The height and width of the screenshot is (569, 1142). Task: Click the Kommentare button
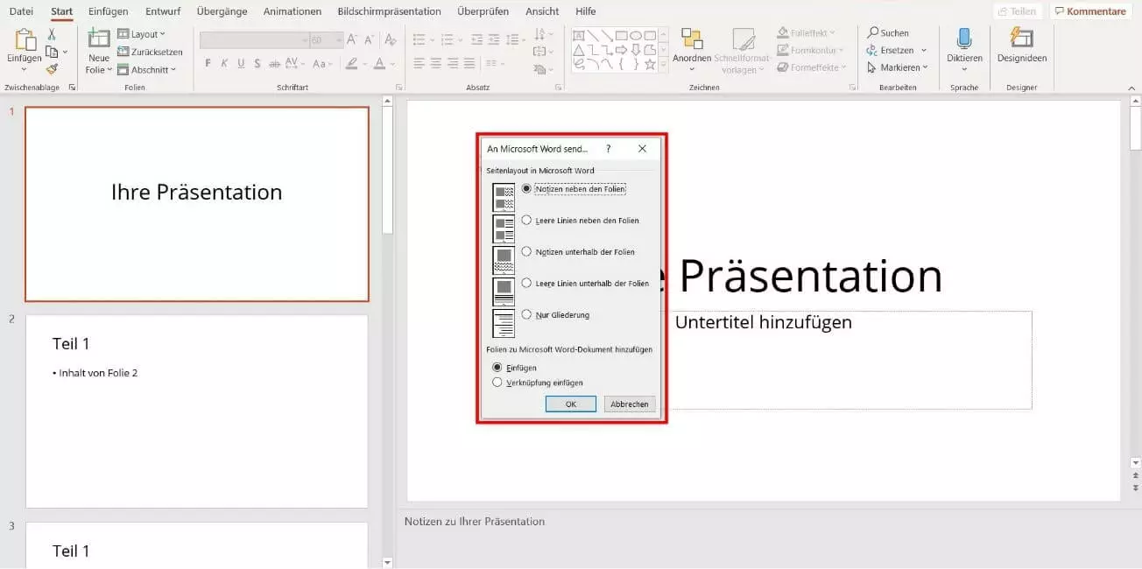(1090, 11)
